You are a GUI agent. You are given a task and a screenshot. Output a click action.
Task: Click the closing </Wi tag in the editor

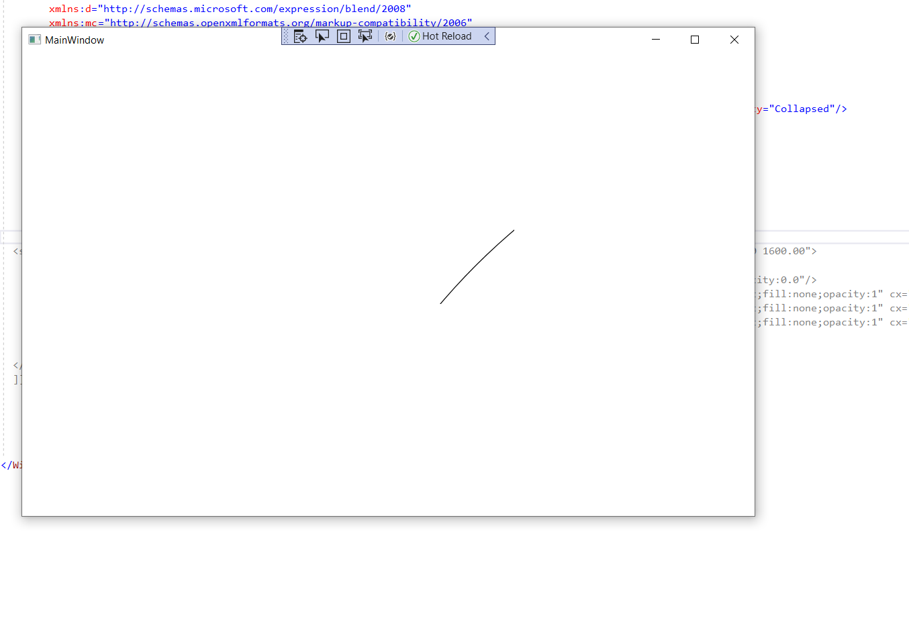tap(10, 465)
